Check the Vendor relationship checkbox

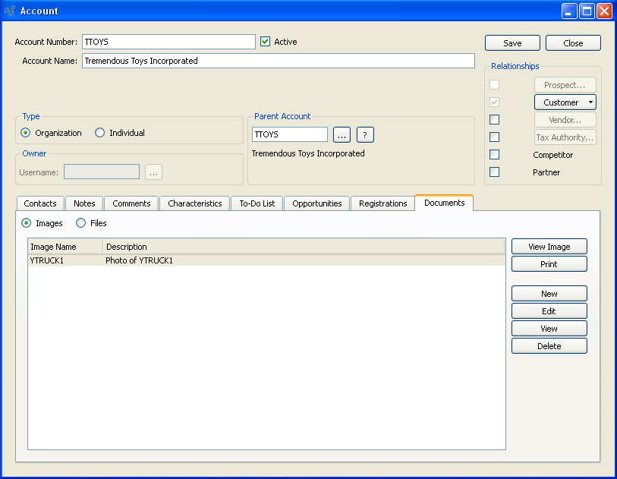click(495, 120)
